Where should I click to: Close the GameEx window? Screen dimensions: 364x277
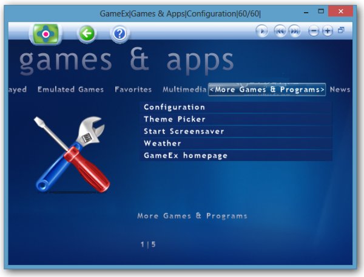[x=340, y=11]
